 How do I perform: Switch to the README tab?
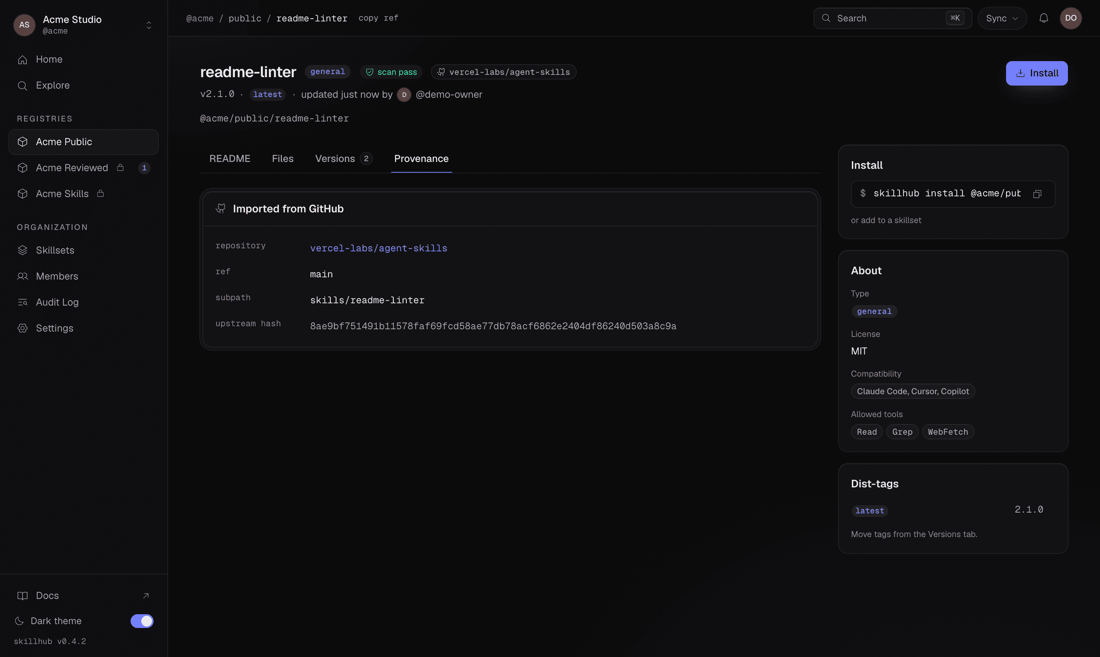(230, 159)
